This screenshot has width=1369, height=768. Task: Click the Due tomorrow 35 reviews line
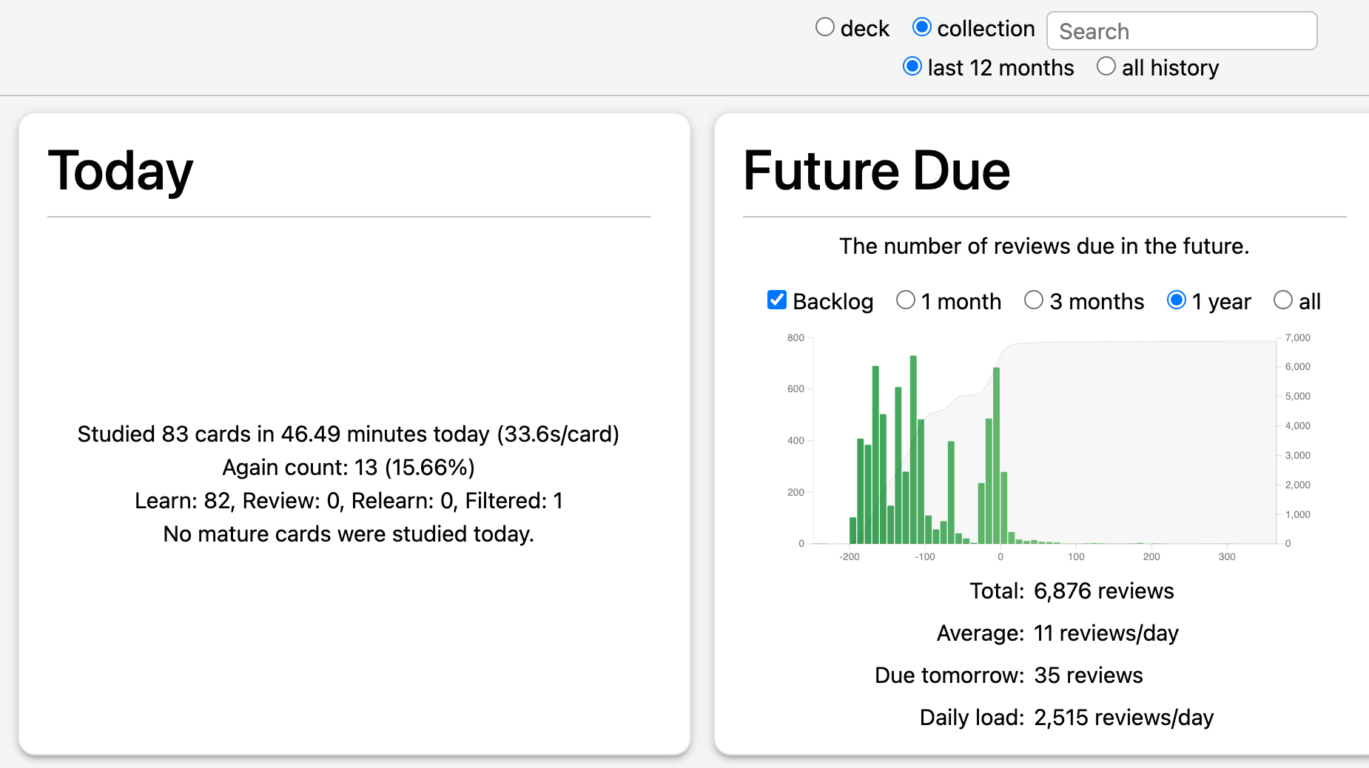[1009, 676]
